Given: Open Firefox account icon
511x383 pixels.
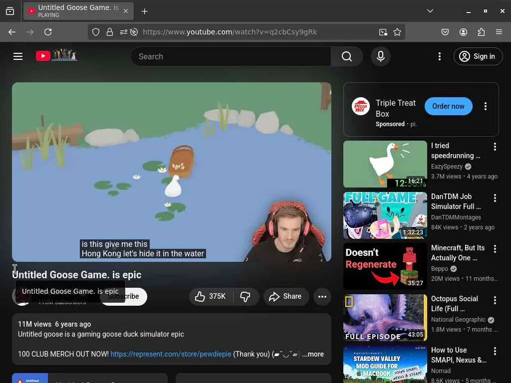Looking at the screenshot, I should pos(463,32).
